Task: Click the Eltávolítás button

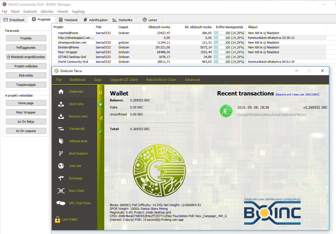Action: coord(26,75)
